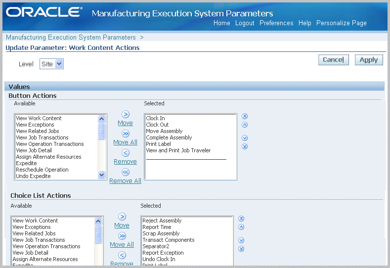Click the Logout link in header
The height and width of the screenshot is (268, 390).
pyautogui.click(x=245, y=23)
